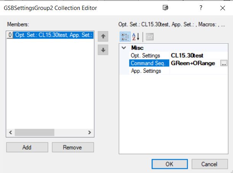Select member 0 in Members list
This screenshot has height=173, width=233.
pyautogui.click(x=50, y=35)
